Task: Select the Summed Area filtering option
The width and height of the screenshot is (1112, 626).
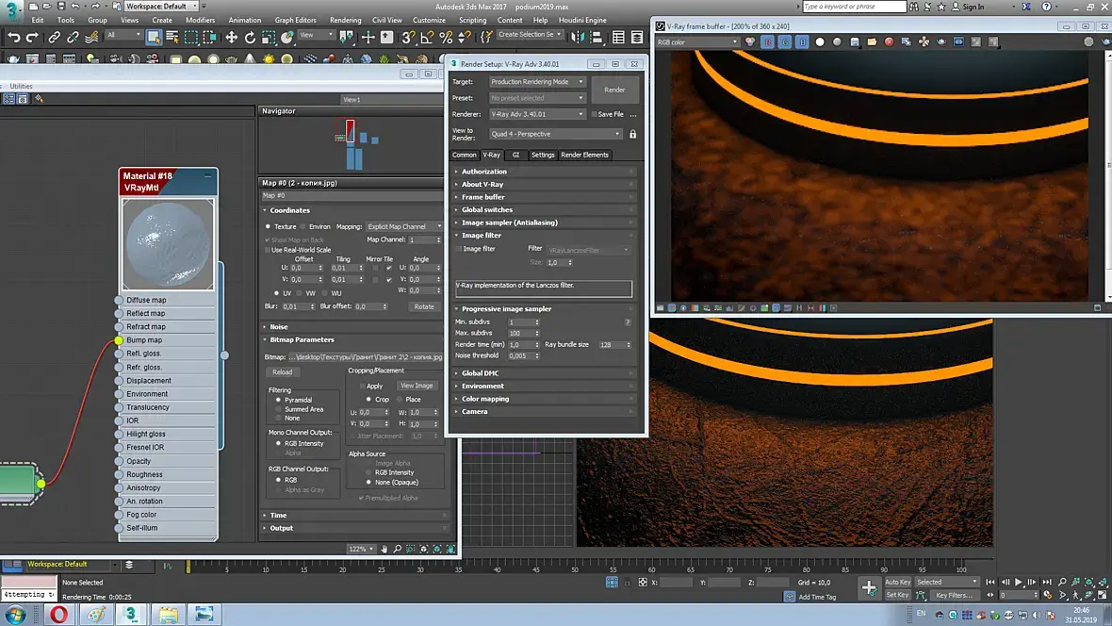Action: [x=278, y=409]
